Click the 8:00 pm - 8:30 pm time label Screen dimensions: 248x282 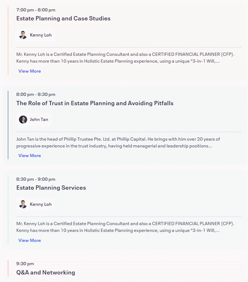point(36,94)
